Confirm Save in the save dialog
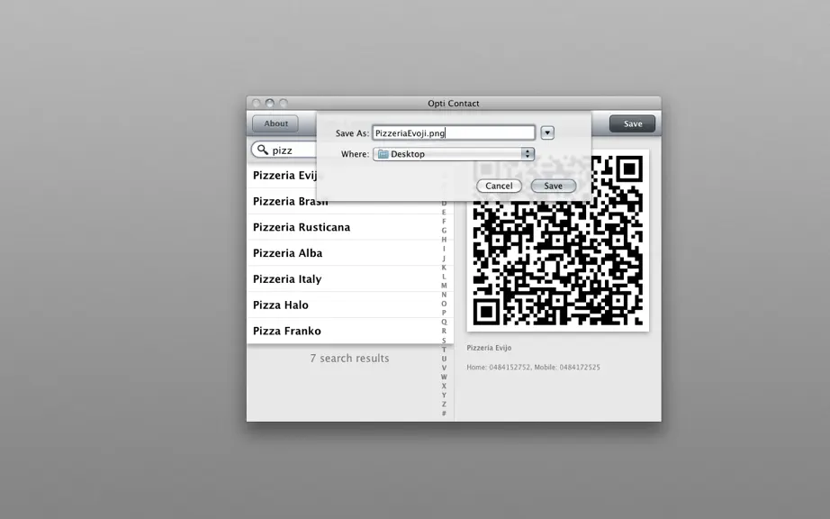Viewport: 830px width, 519px height. [x=553, y=186]
